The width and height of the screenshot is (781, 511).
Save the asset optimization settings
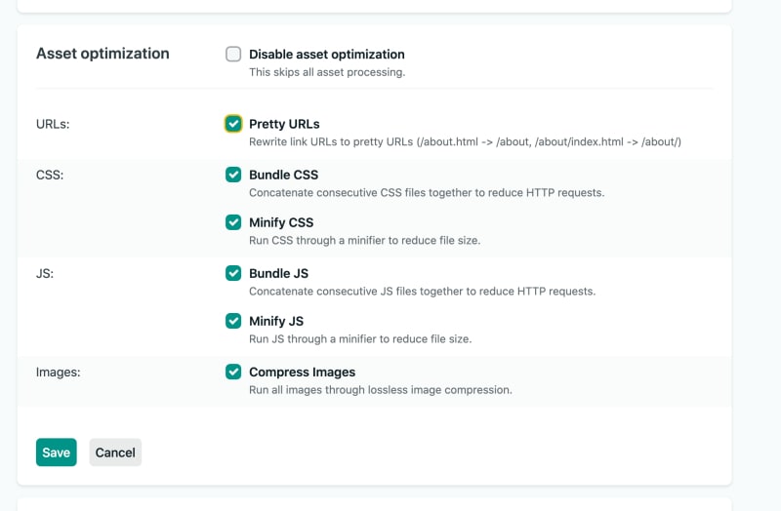click(57, 452)
